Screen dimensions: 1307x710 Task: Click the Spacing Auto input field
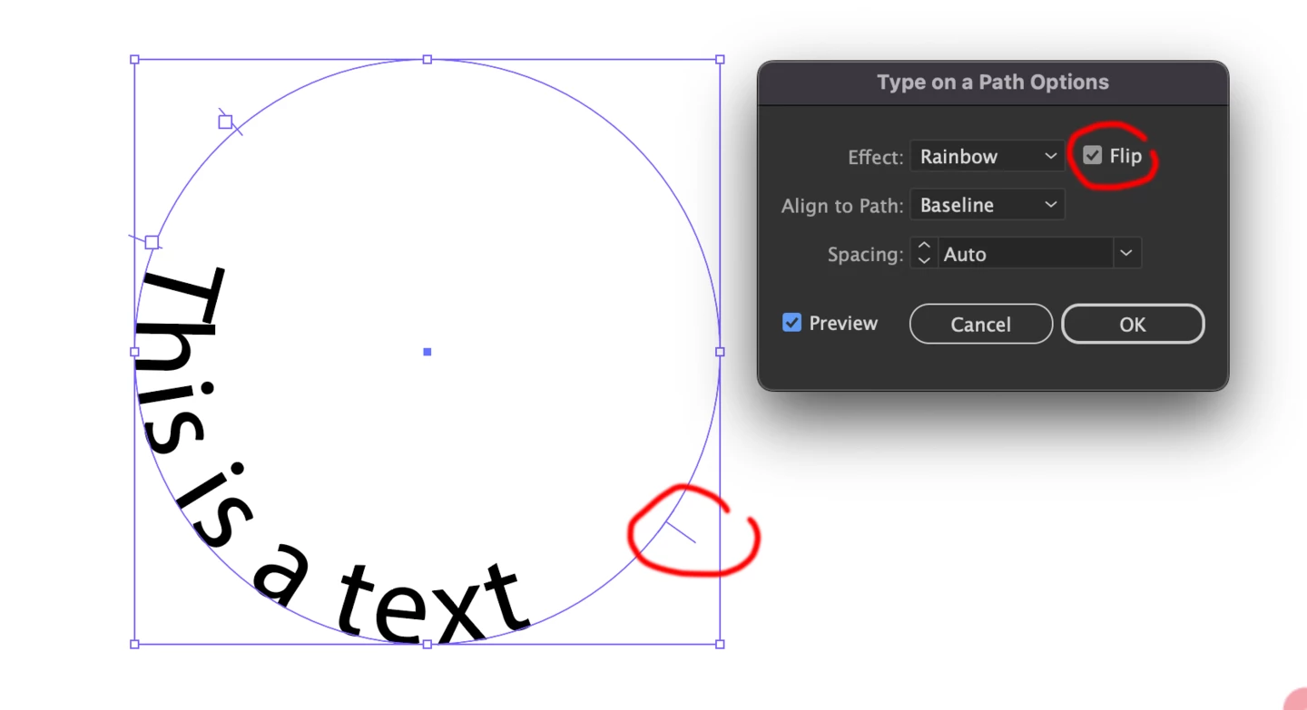[x=1026, y=254]
